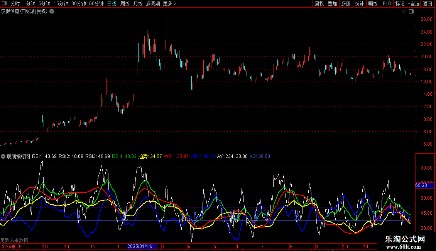Screen dimensions: 436x251
Task: Click the 2024年 label on time axis
Action: pyautogui.click(x=8, y=246)
